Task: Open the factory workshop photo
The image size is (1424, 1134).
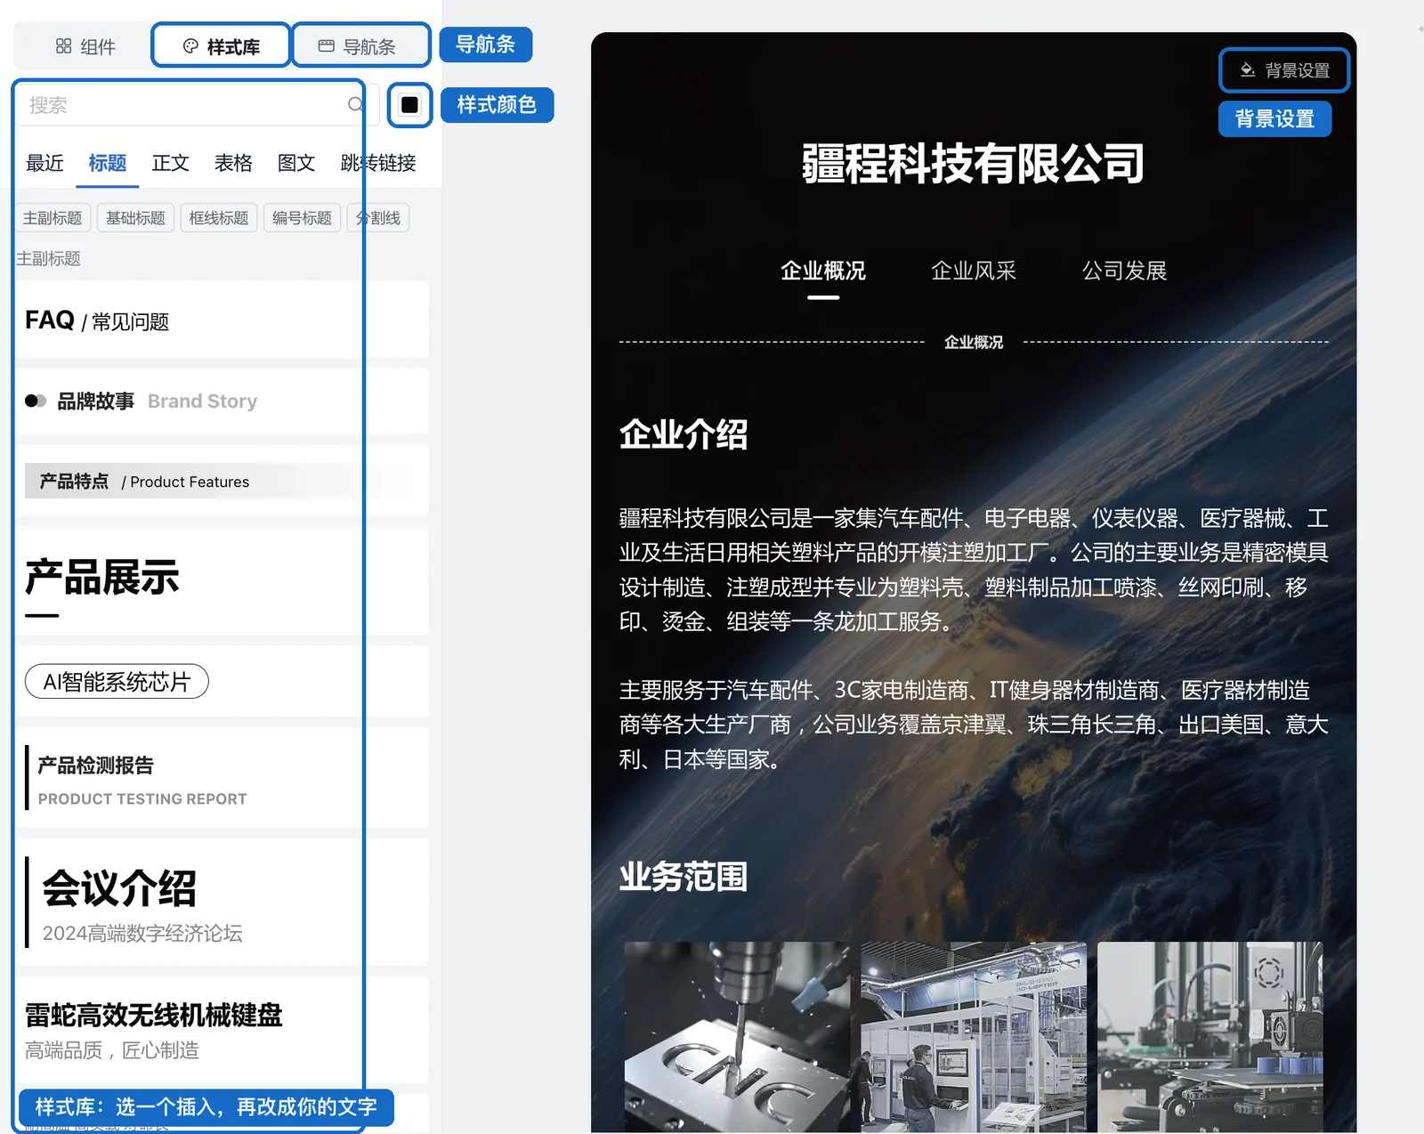Action: tap(974, 1037)
